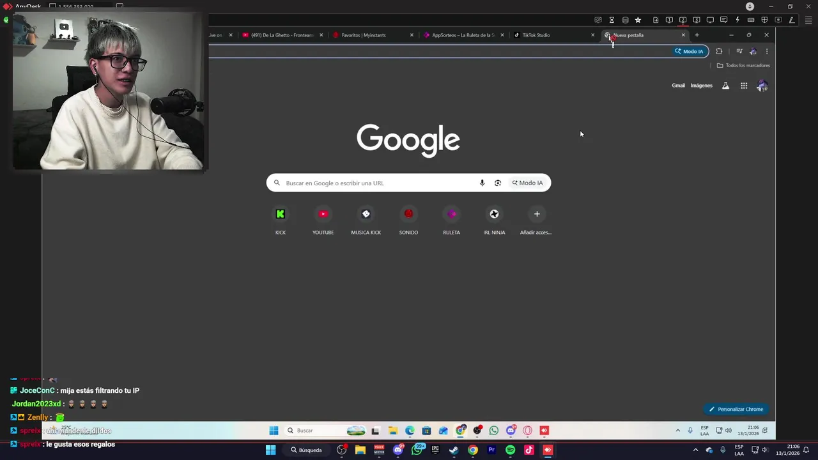Open Todos los marcadores folder

743,65
